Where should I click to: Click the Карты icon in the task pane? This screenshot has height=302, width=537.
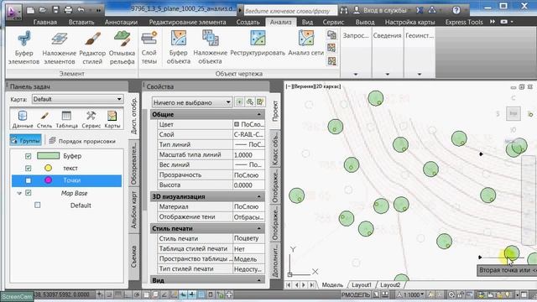pos(112,119)
